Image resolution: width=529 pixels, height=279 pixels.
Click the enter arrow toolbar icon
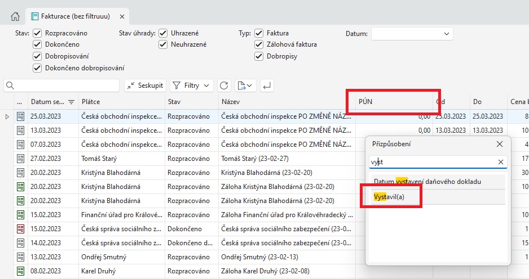click(x=267, y=85)
